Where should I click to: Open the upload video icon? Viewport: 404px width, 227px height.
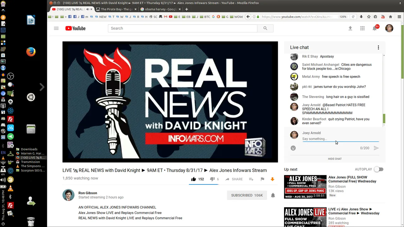(350, 28)
